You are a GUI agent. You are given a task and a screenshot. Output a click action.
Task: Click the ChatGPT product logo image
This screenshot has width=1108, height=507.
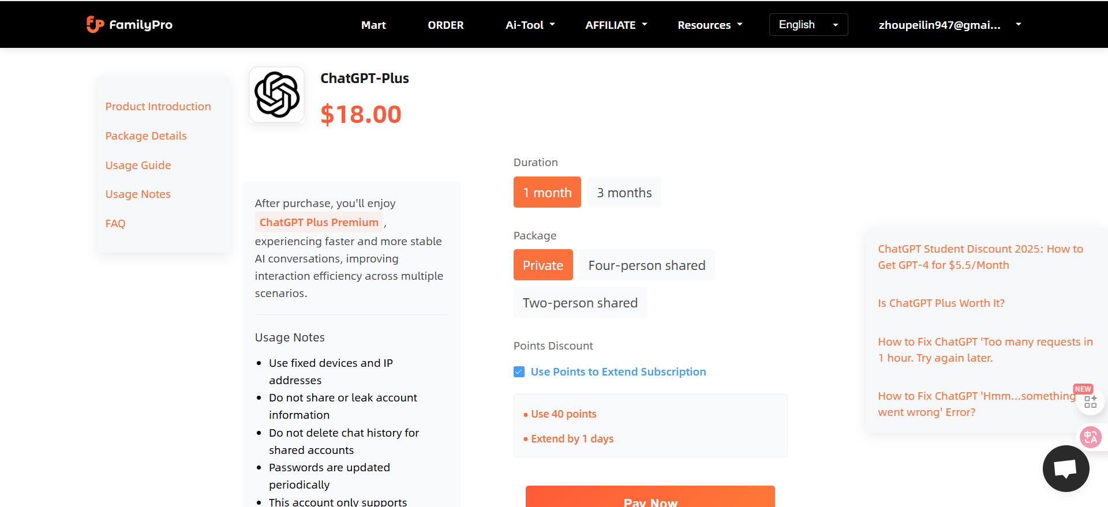pos(277,95)
